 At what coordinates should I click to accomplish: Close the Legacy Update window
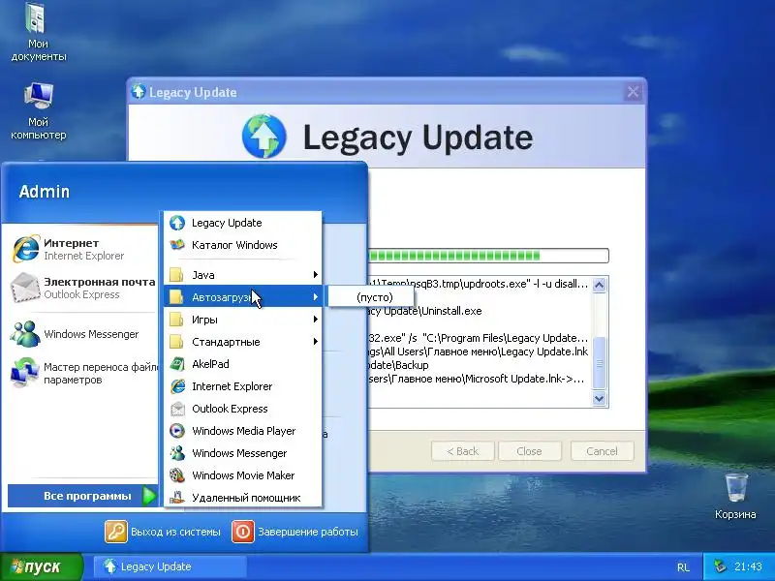[633, 92]
